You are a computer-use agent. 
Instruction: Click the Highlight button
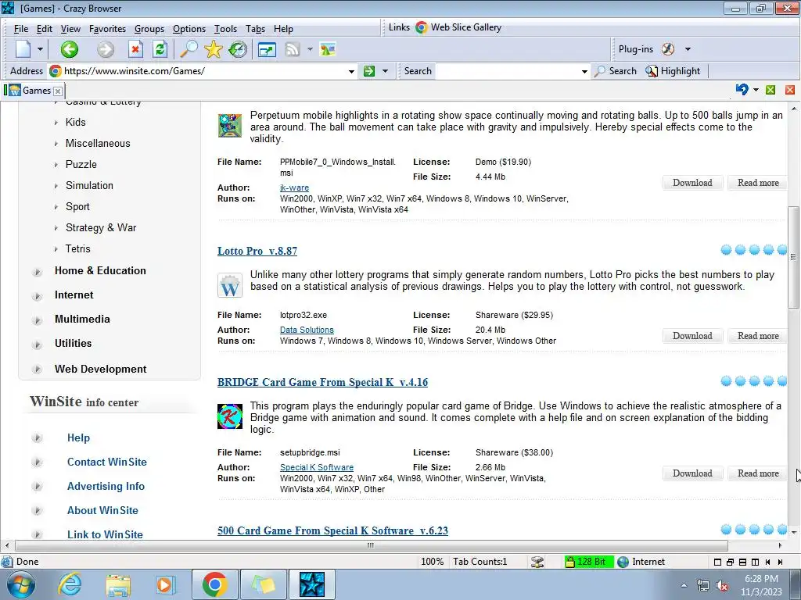pos(673,71)
